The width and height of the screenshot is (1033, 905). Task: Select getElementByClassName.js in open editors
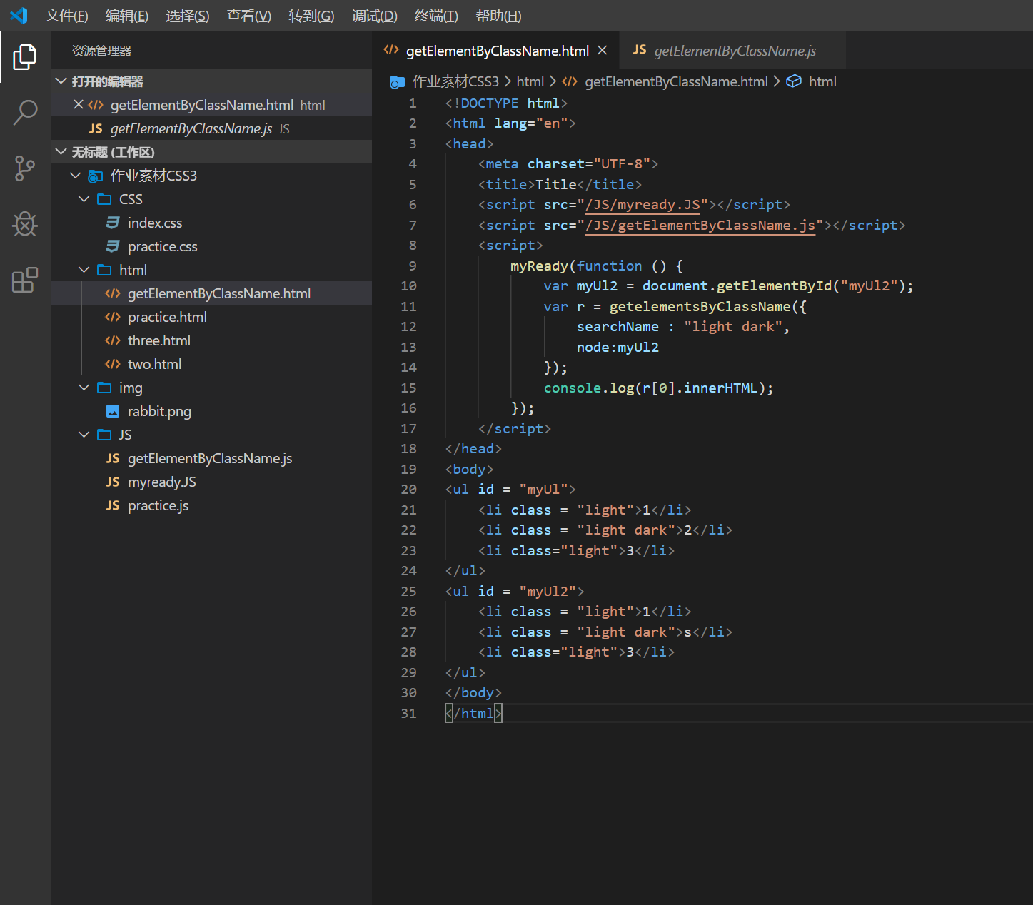tap(211, 128)
